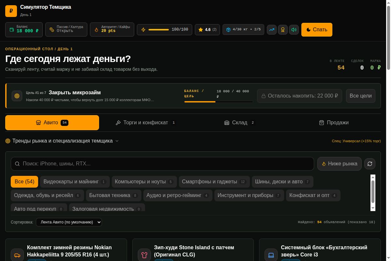Filter by Залоговая недвижимость

pyautogui.click(x=107, y=208)
